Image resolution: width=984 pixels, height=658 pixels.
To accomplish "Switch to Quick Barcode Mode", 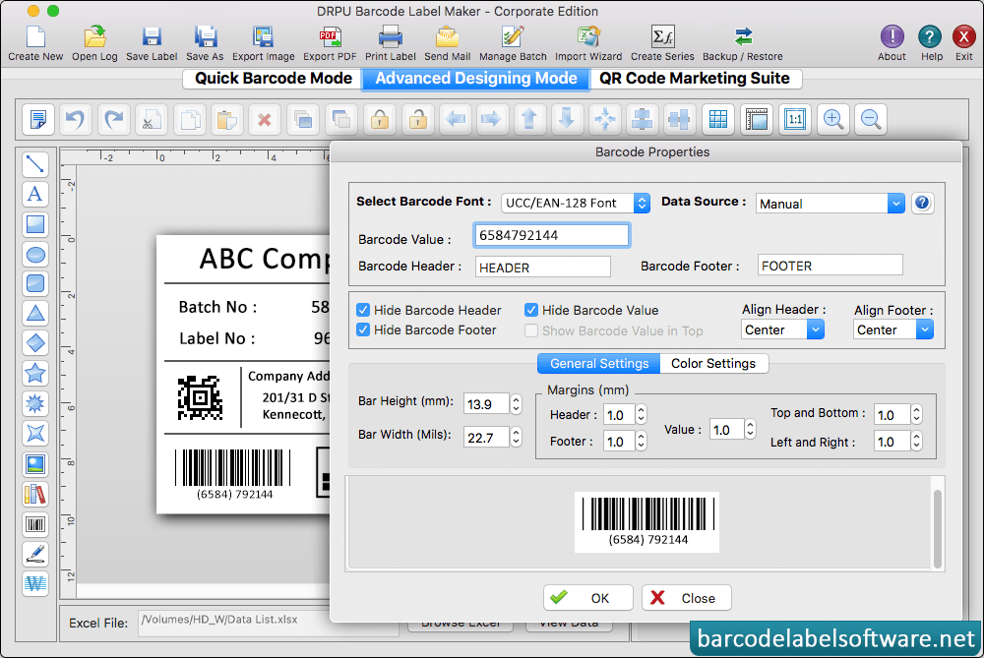I will pos(273,79).
